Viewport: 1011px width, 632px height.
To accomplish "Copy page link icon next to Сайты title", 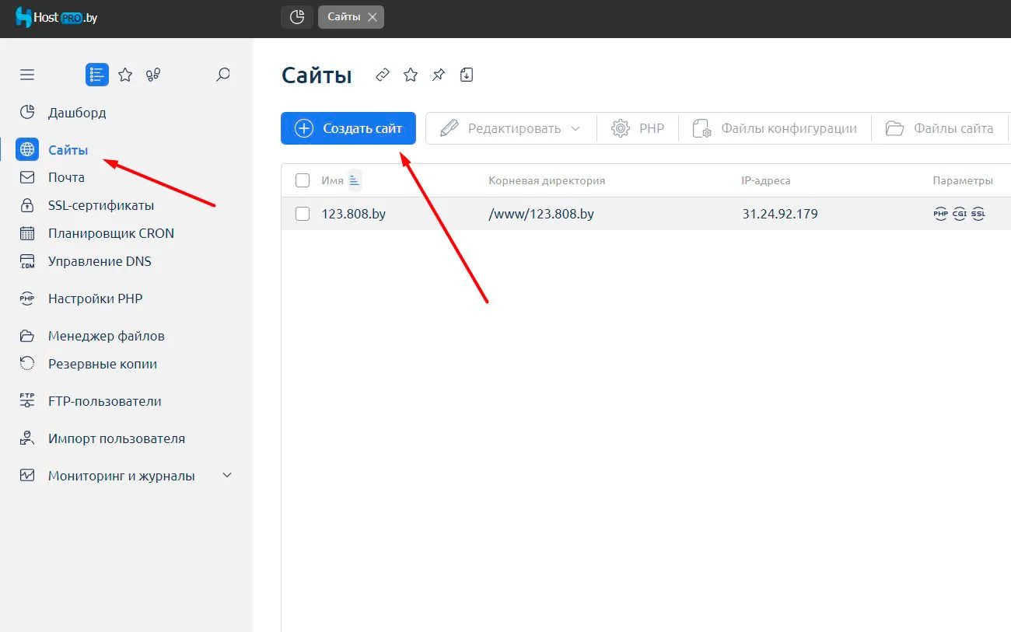I will coord(383,75).
